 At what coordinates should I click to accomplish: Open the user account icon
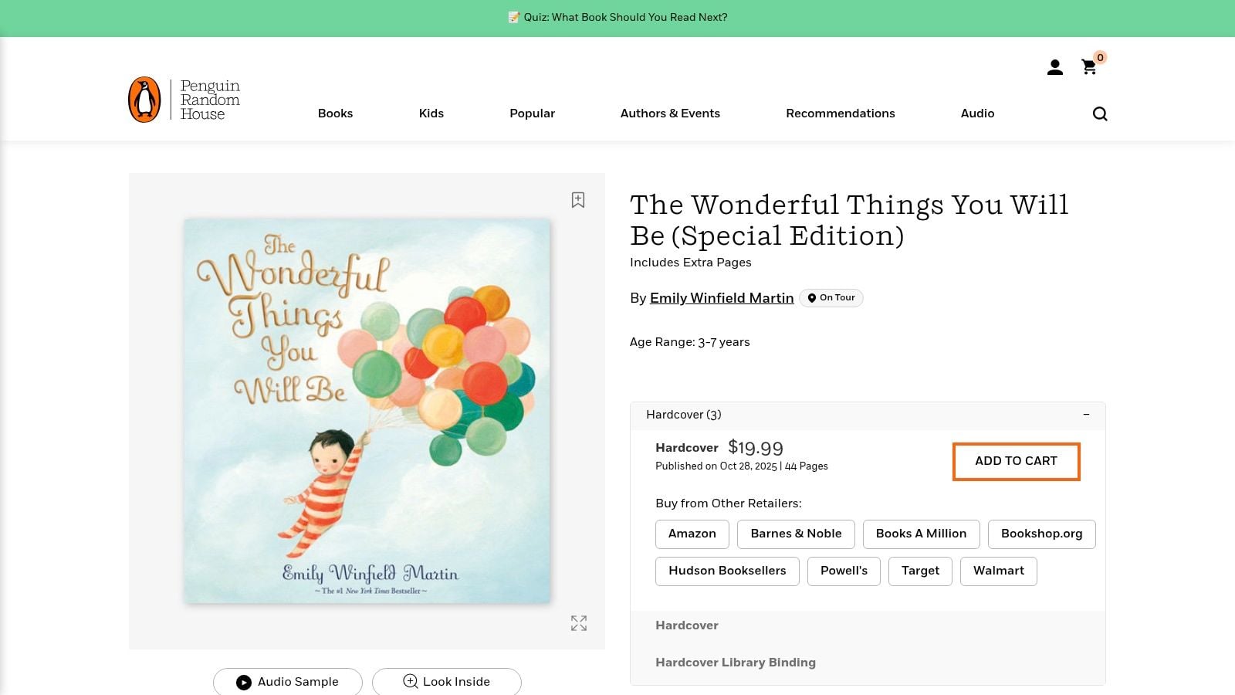1054,68
